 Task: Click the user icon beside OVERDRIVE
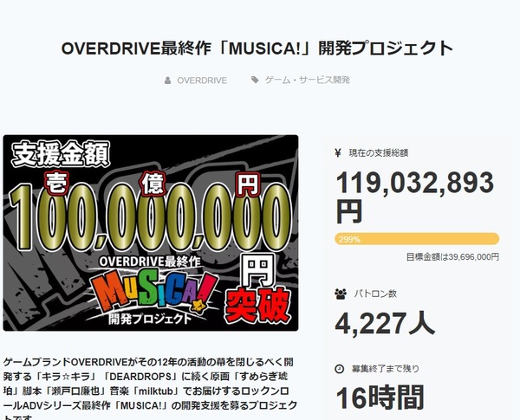[x=168, y=81]
